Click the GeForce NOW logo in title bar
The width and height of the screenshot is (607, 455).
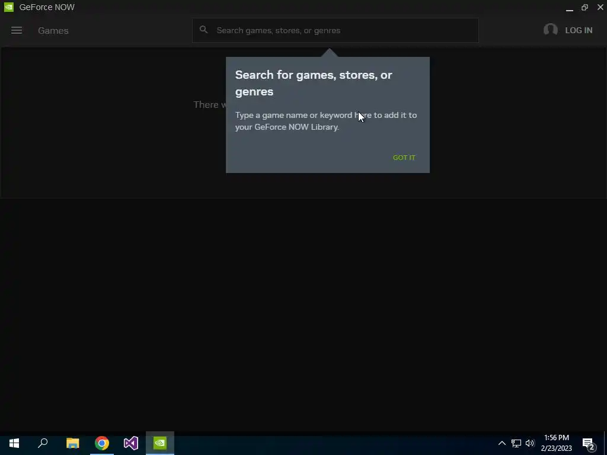click(8, 7)
